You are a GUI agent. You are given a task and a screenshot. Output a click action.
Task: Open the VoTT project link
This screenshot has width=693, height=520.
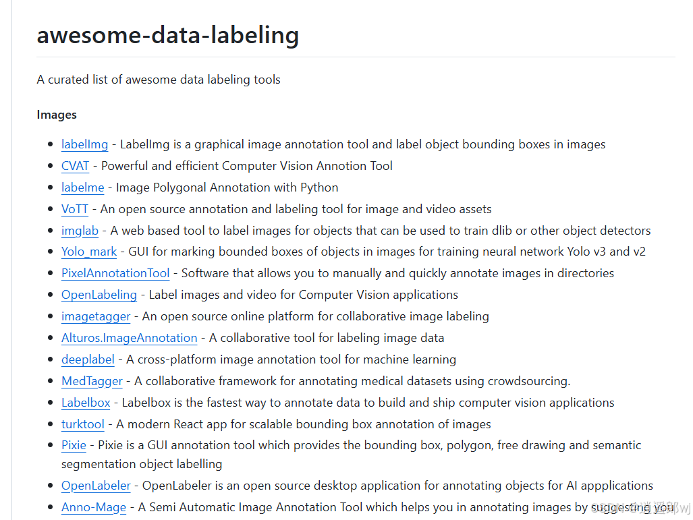pos(75,209)
